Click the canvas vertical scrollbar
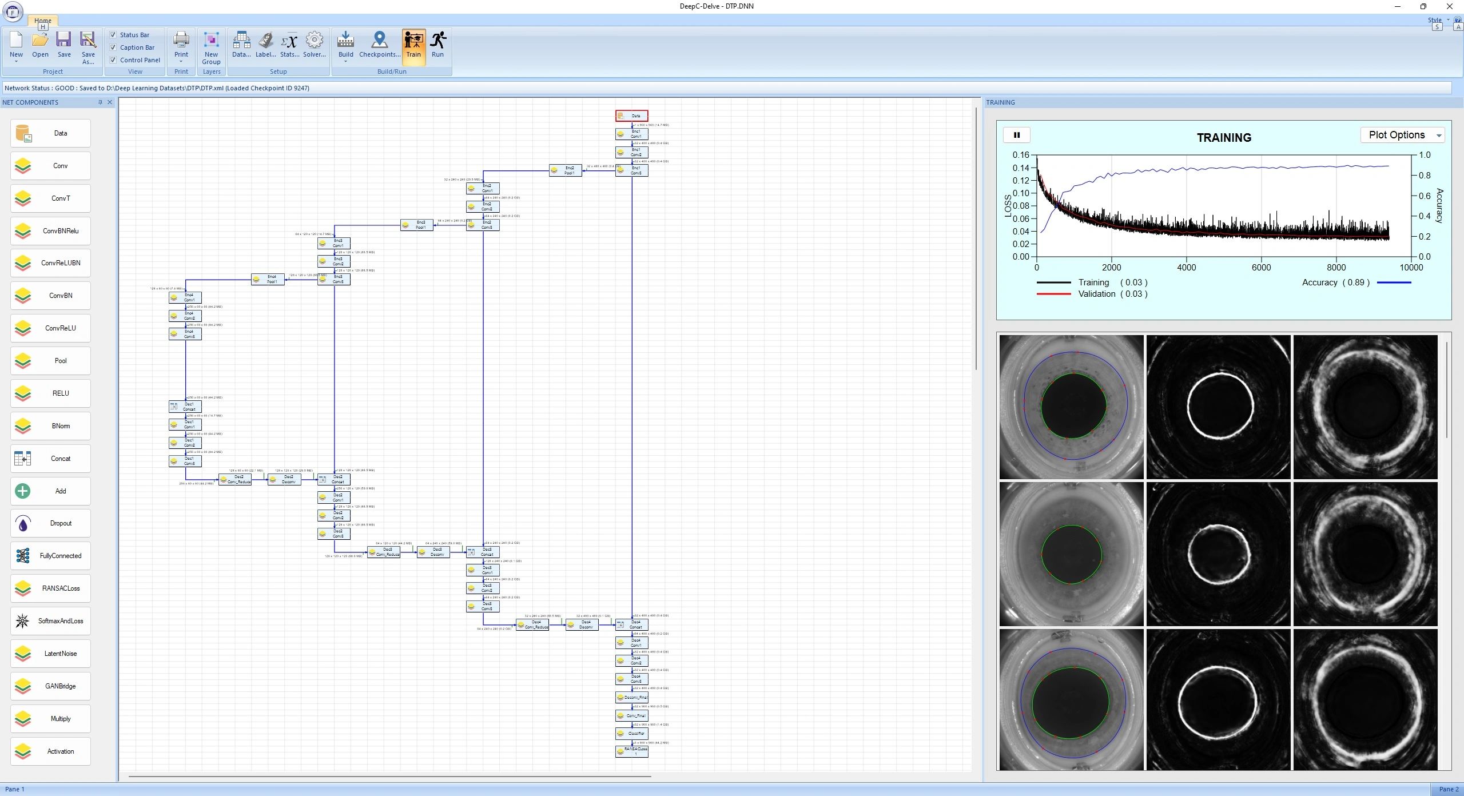 [x=976, y=238]
